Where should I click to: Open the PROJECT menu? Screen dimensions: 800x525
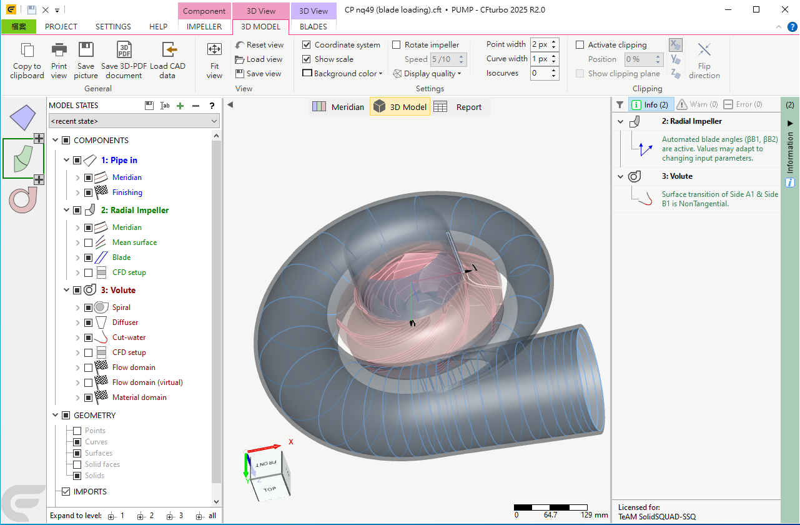(61, 27)
